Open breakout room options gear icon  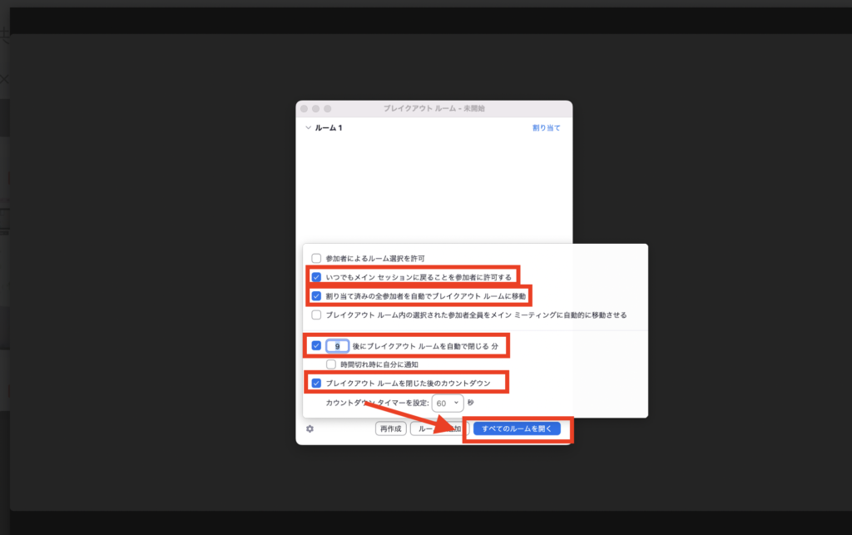click(310, 428)
